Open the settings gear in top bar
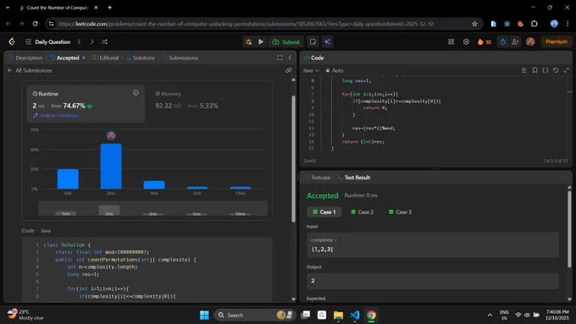 click(466, 41)
